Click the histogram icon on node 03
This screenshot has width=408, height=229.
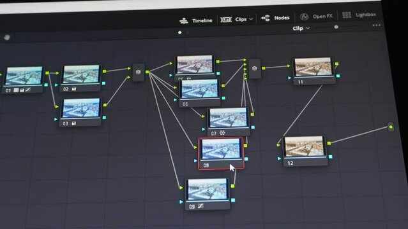pos(74,123)
